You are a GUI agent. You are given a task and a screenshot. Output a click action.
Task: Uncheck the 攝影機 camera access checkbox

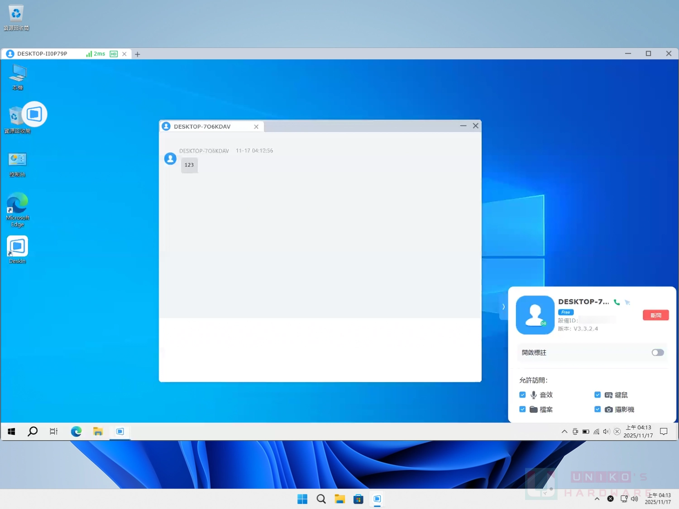[598, 409]
